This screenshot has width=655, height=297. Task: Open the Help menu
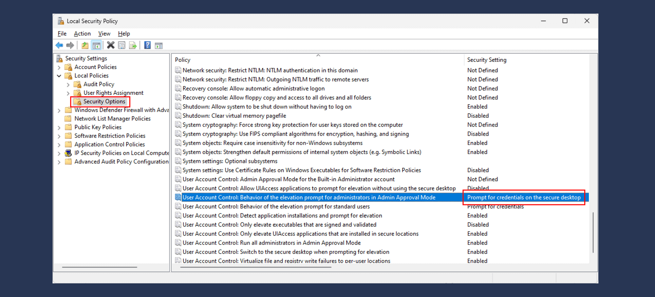point(124,33)
